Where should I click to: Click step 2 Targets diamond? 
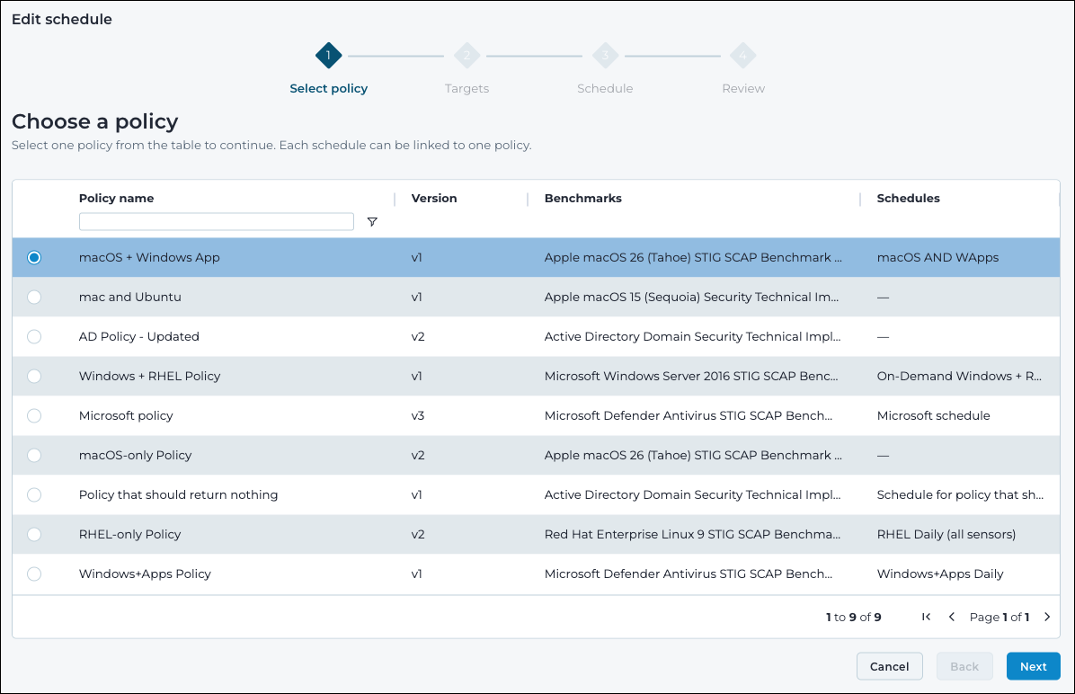[x=466, y=56]
